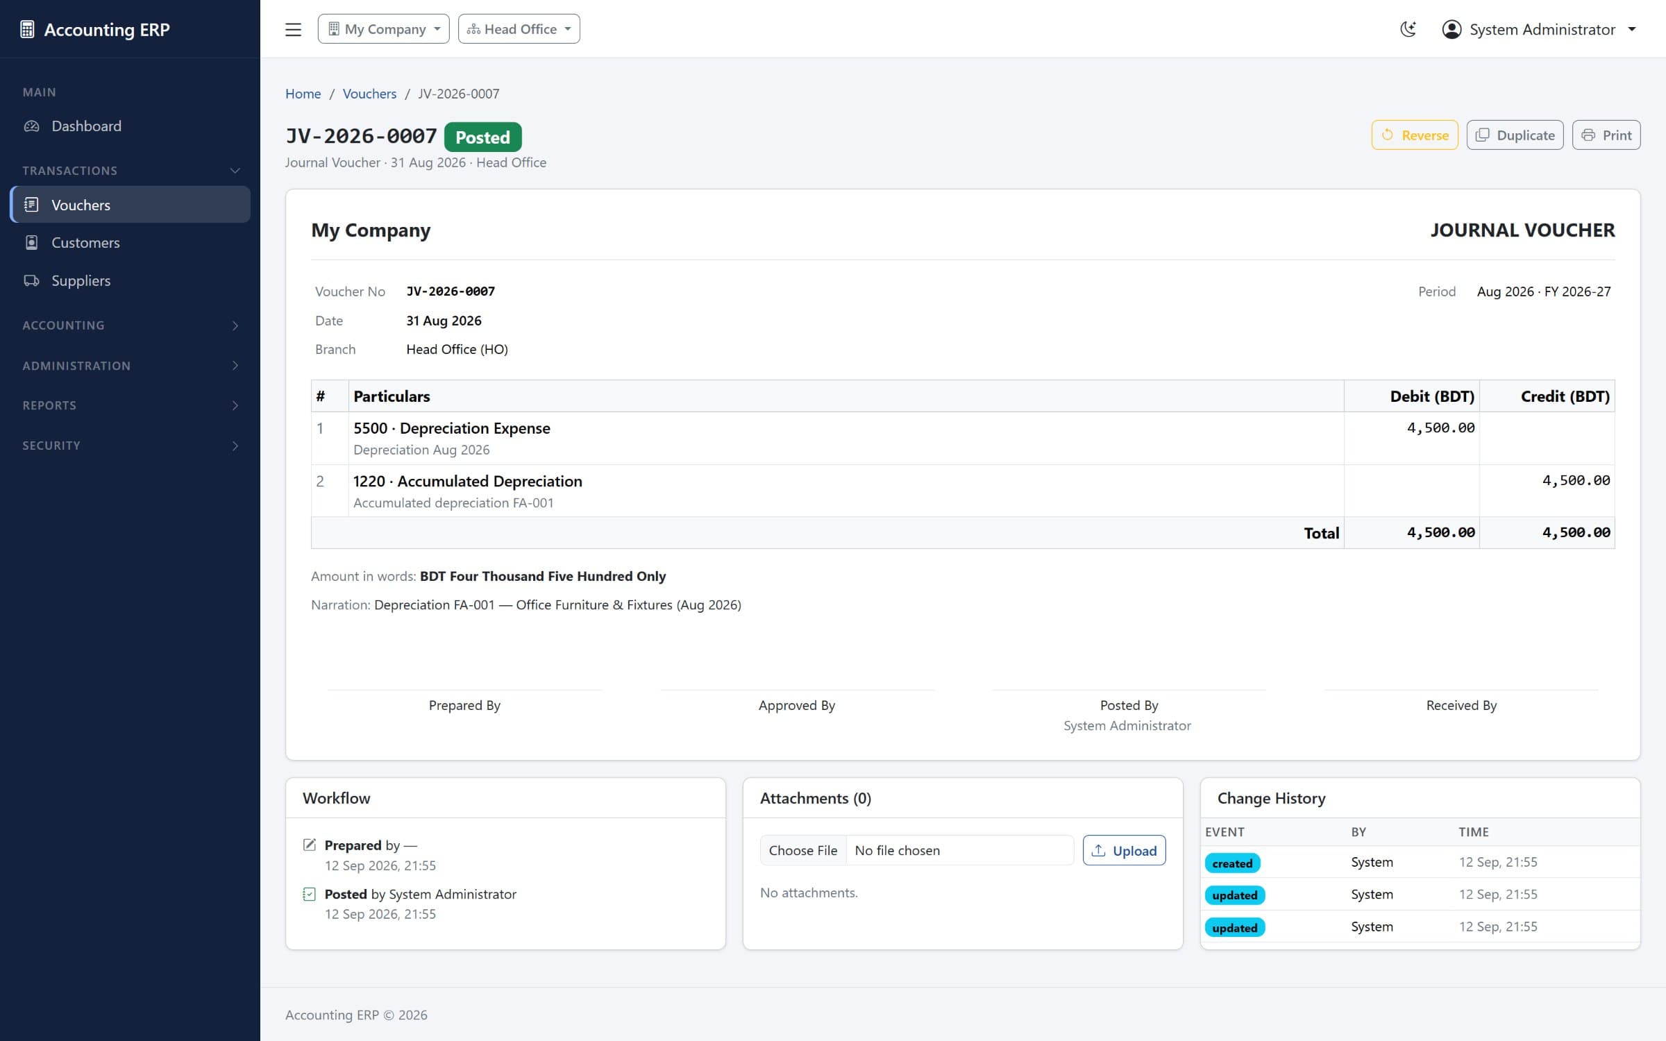This screenshot has height=1041, width=1666.
Task: Toggle the hamburger sidebar menu icon
Action: point(293,29)
